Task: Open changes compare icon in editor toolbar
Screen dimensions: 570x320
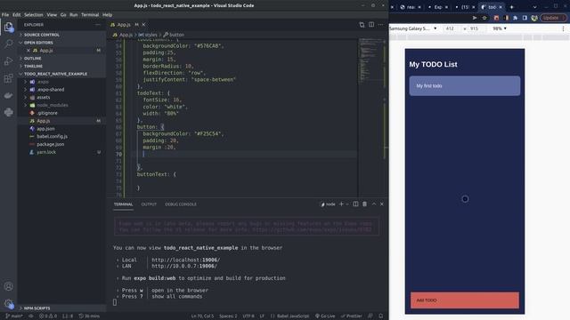Action: tap(362, 25)
